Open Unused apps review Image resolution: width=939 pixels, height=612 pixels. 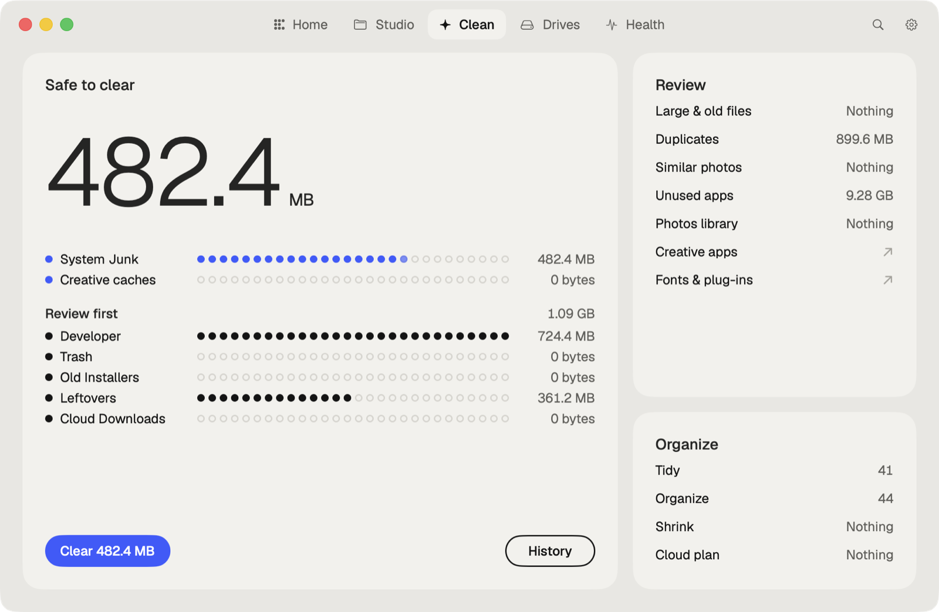[x=774, y=195]
